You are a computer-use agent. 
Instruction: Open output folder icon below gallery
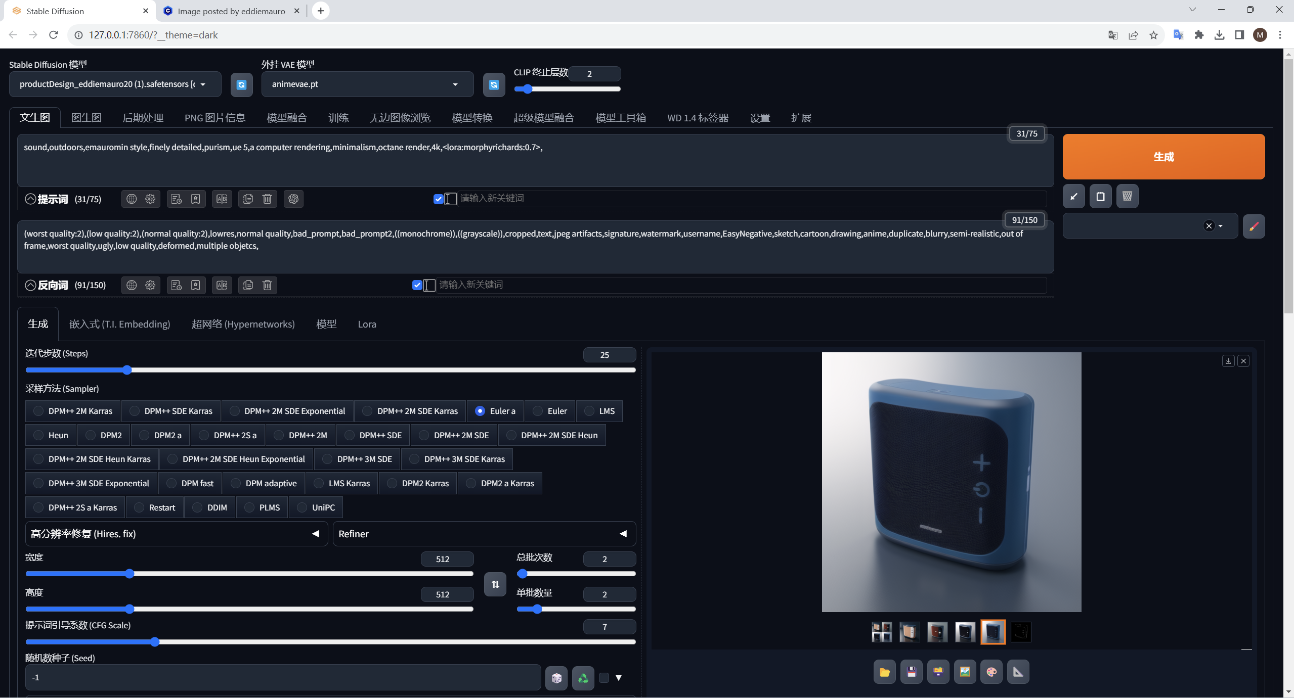point(884,672)
